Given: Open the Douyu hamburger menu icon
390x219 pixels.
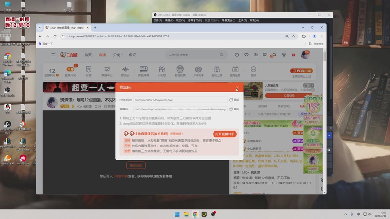Looking at the screenshot, I should (x=53, y=55).
